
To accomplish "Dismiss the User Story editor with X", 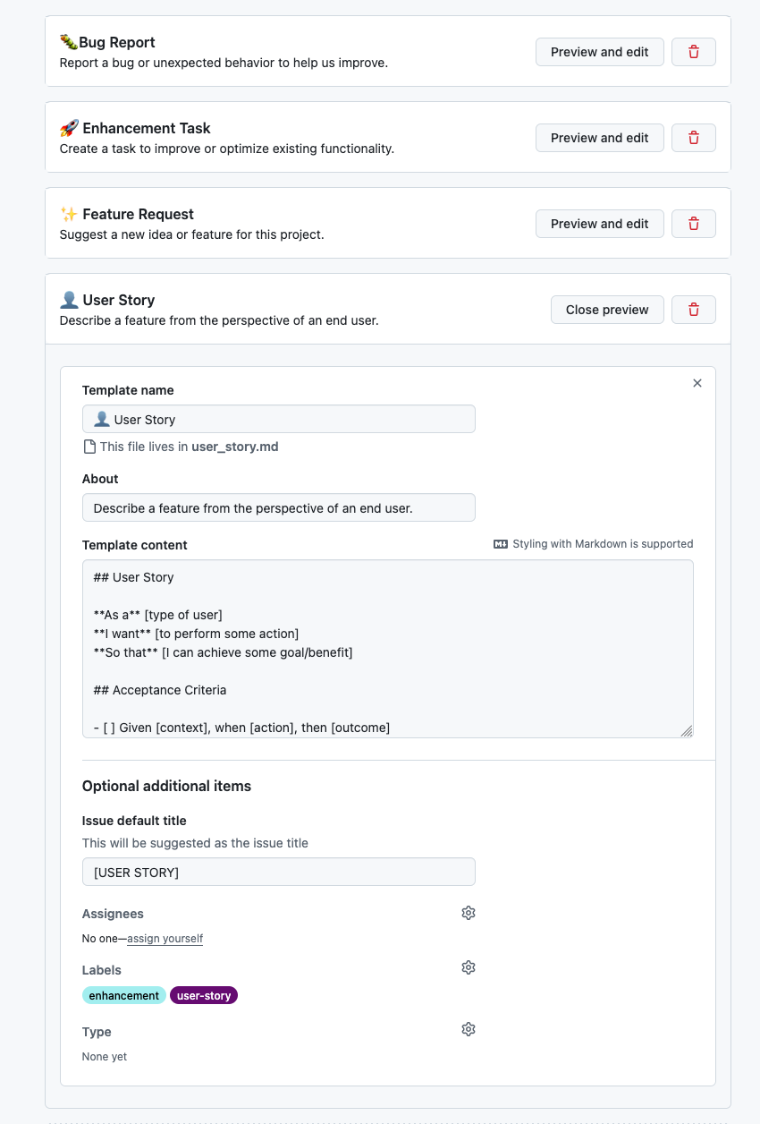I will tap(697, 383).
